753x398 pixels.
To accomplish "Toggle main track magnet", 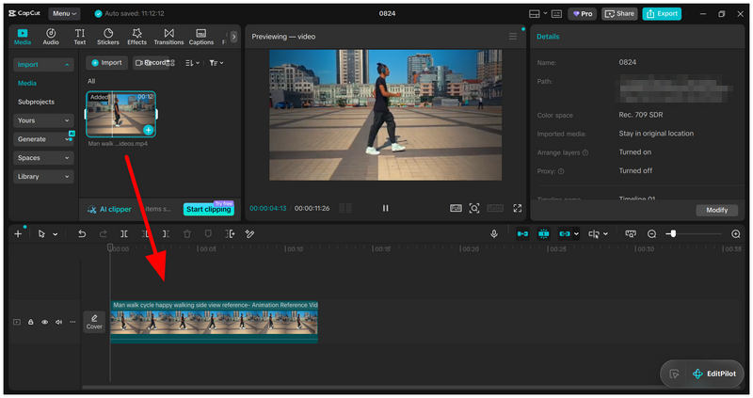I will coord(522,233).
